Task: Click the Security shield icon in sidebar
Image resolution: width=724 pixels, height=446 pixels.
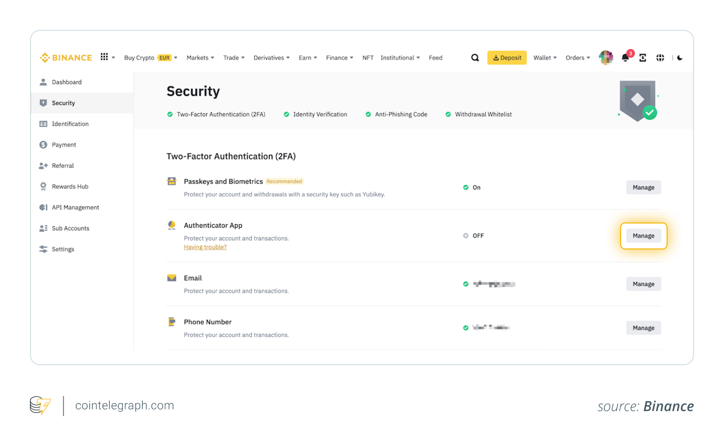Action: pyautogui.click(x=43, y=103)
